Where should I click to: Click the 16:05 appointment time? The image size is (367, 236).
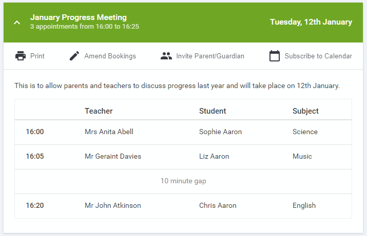35,156
